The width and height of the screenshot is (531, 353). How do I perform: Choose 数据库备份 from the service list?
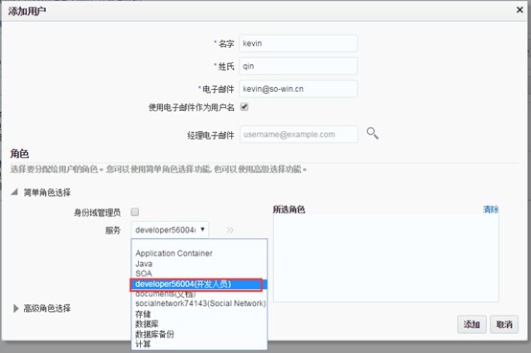[199, 334]
